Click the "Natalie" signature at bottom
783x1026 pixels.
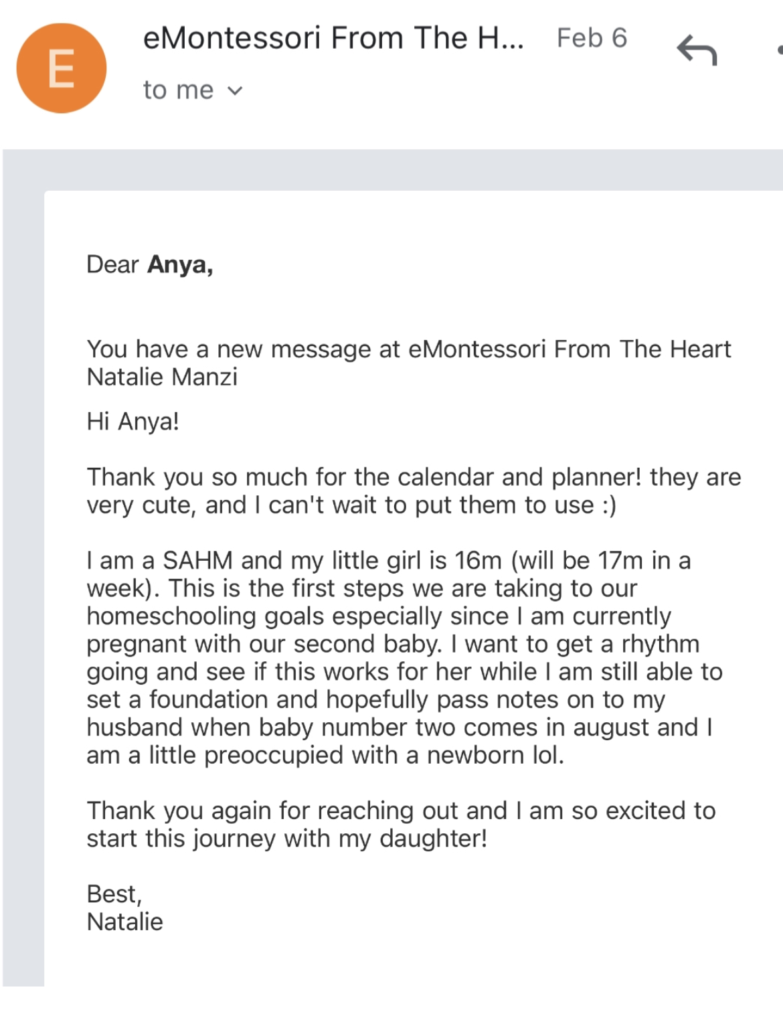(124, 922)
